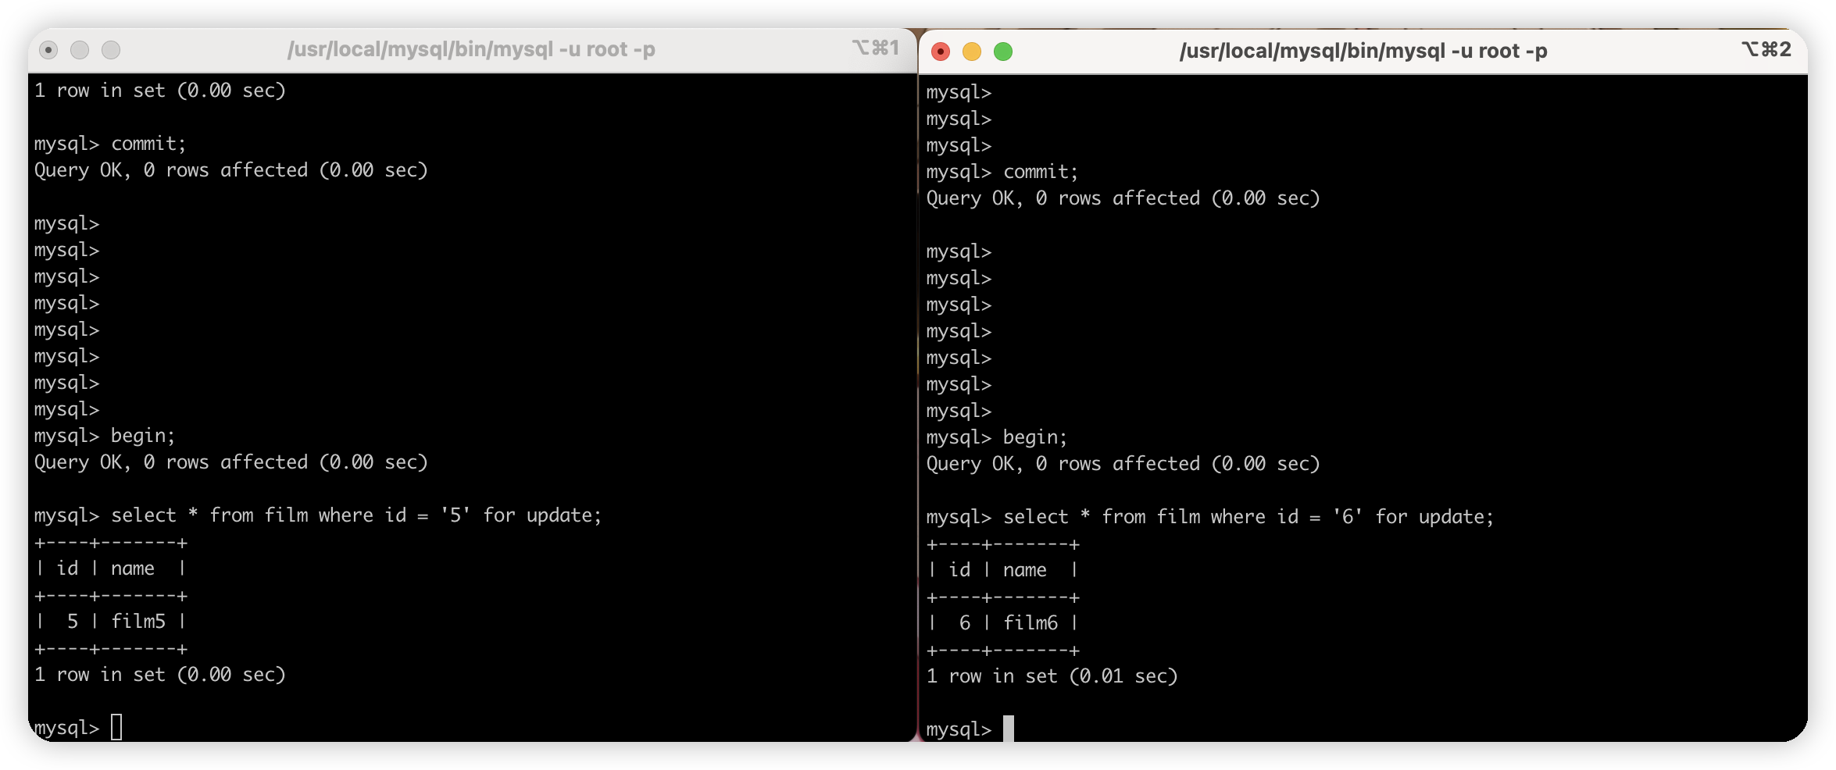Screen dimensions: 1836x770
Task: Activate the left terminal via its title text
Action: [x=471, y=49]
